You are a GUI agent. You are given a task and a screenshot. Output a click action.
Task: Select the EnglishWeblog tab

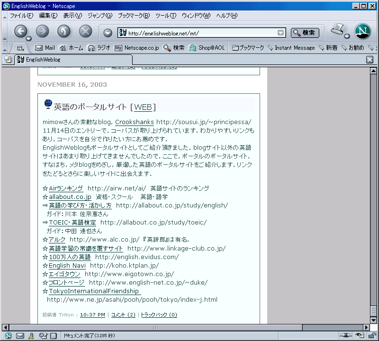pos(73,60)
